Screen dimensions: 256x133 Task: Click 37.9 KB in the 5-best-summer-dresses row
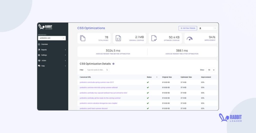pos(183,108)
